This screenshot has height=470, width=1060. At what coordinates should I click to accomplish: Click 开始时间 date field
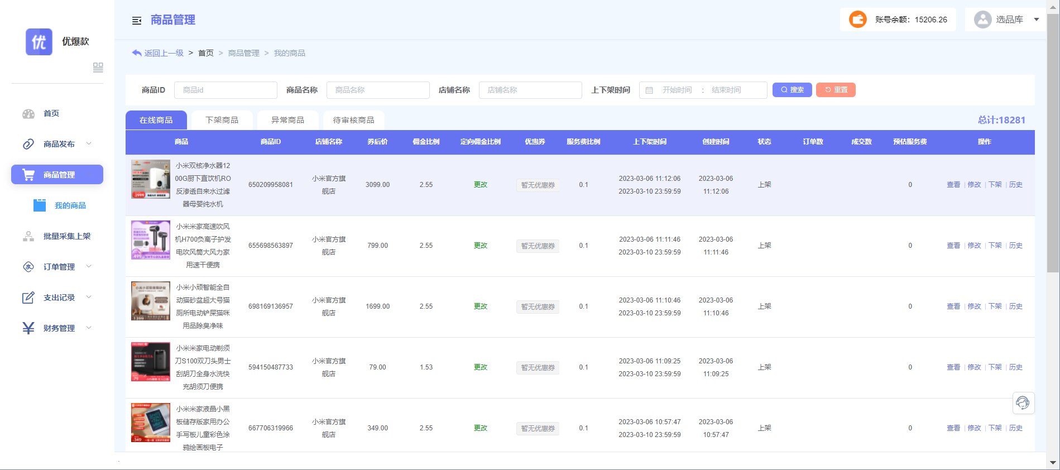677,90
